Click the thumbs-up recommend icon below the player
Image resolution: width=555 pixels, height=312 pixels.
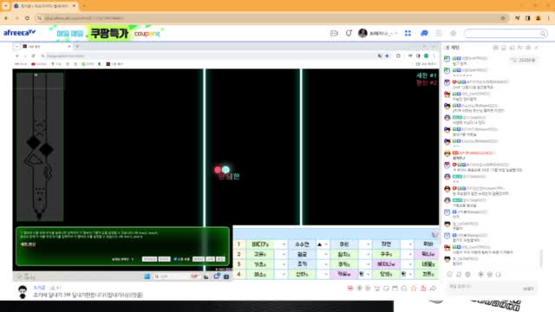click(423, 289)
